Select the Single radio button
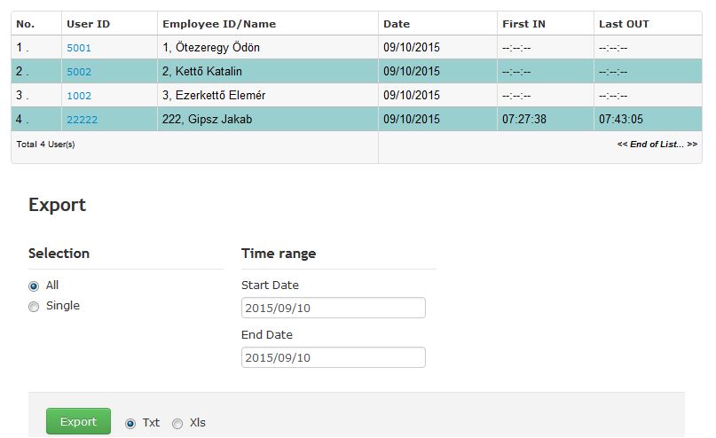 click(34, 307)
